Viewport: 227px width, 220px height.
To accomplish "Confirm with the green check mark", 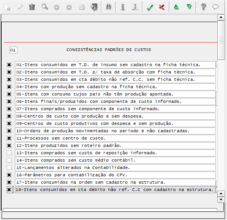I will pyautogui.click(x=150, y=7).
